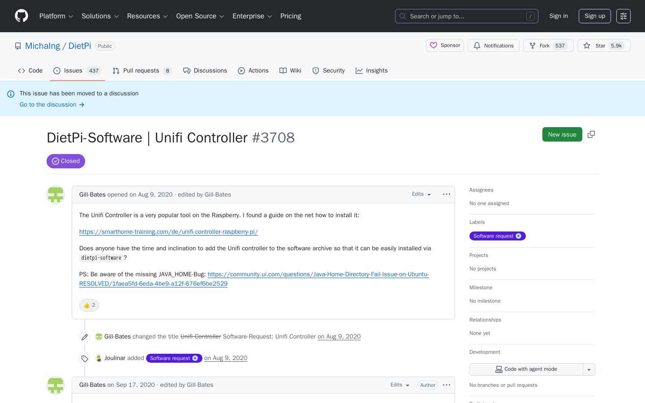
Task: Click the Relationships heading in sidebar
Action: pos(486,320)
